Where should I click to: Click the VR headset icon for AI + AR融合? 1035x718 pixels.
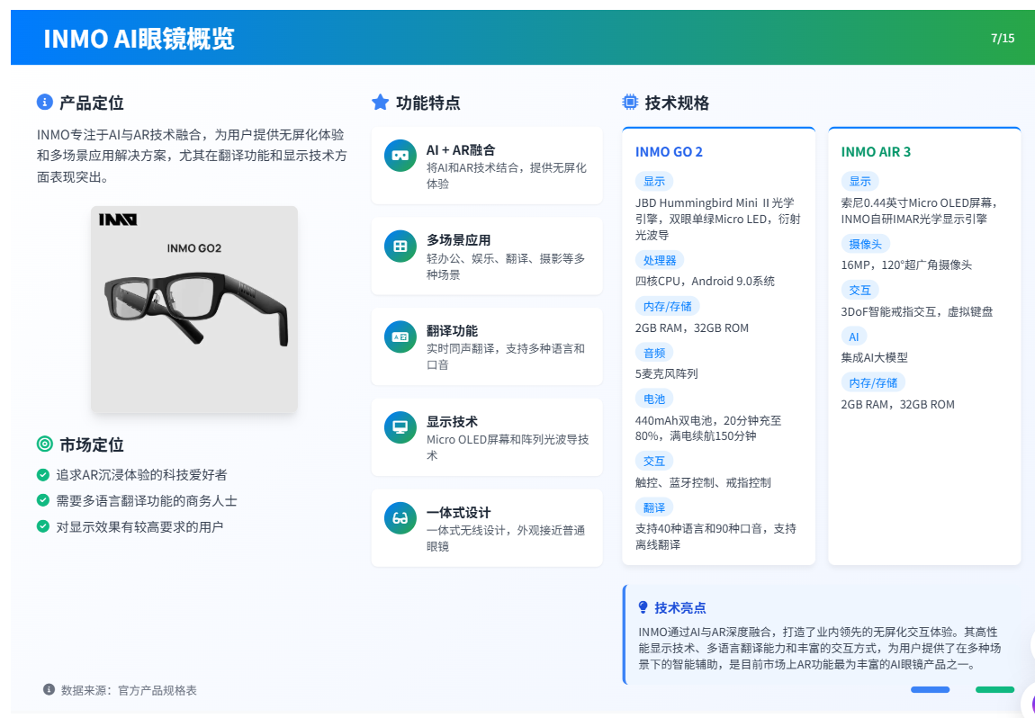400,156
